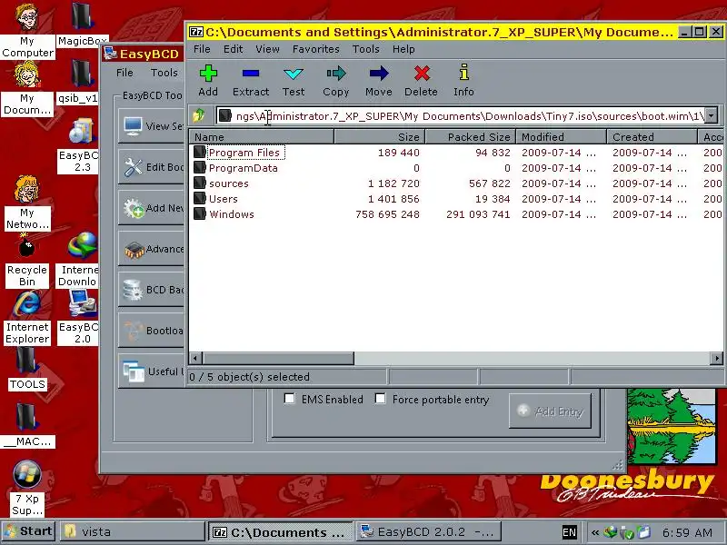
Task: Select the Windows folder icon
Action: click(x=200, y=213)
